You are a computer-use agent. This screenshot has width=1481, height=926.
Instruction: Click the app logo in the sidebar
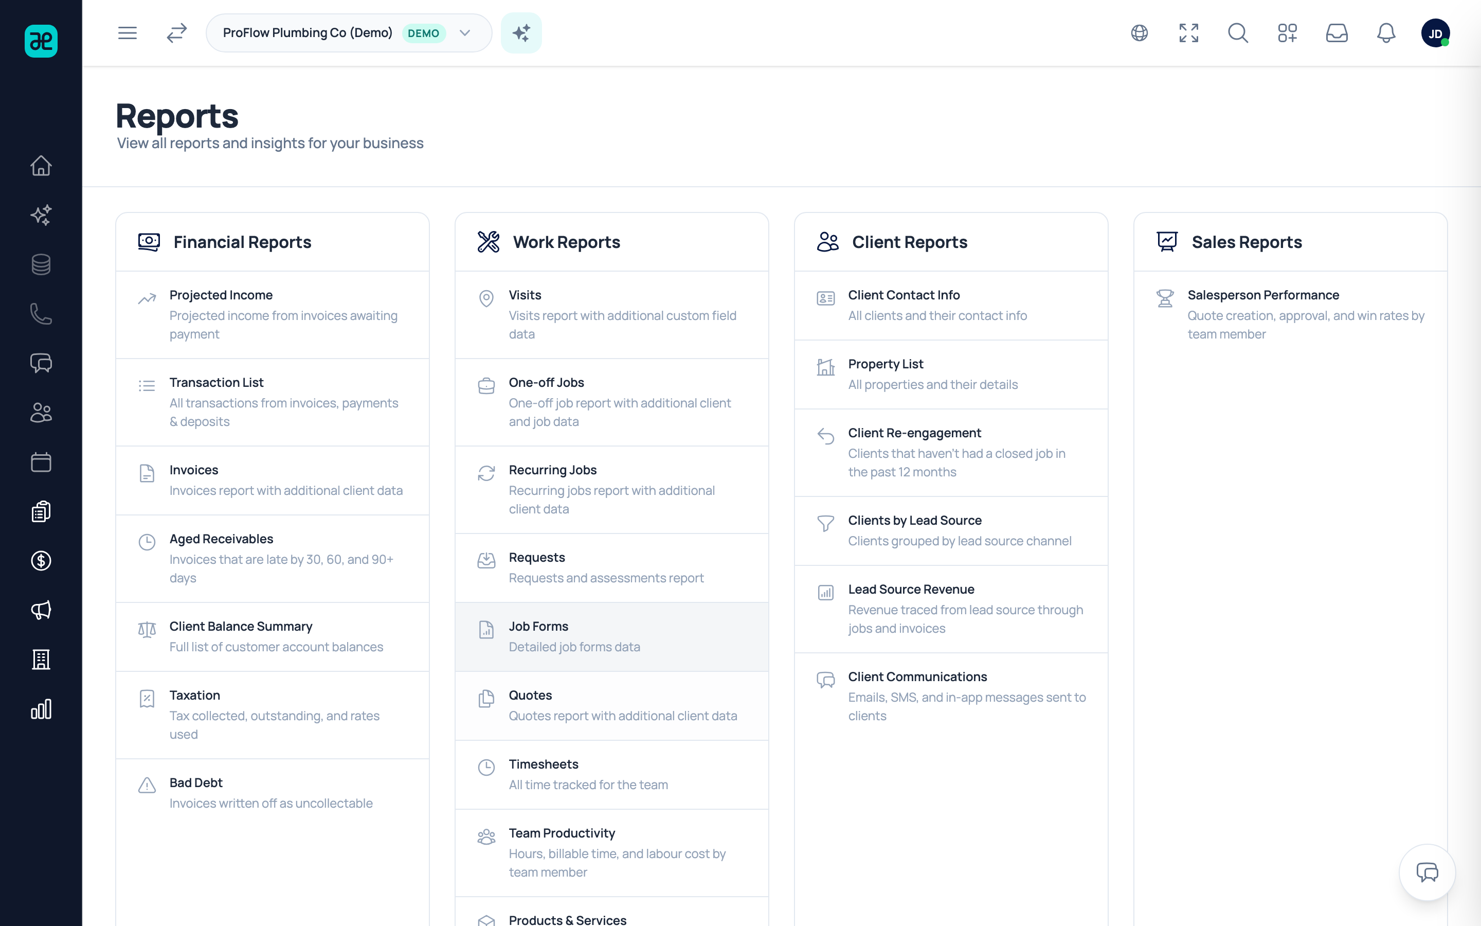(41, 41)
